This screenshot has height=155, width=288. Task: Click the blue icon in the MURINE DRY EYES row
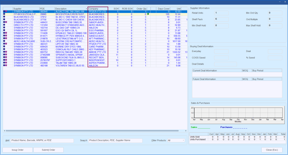[4, 46]
